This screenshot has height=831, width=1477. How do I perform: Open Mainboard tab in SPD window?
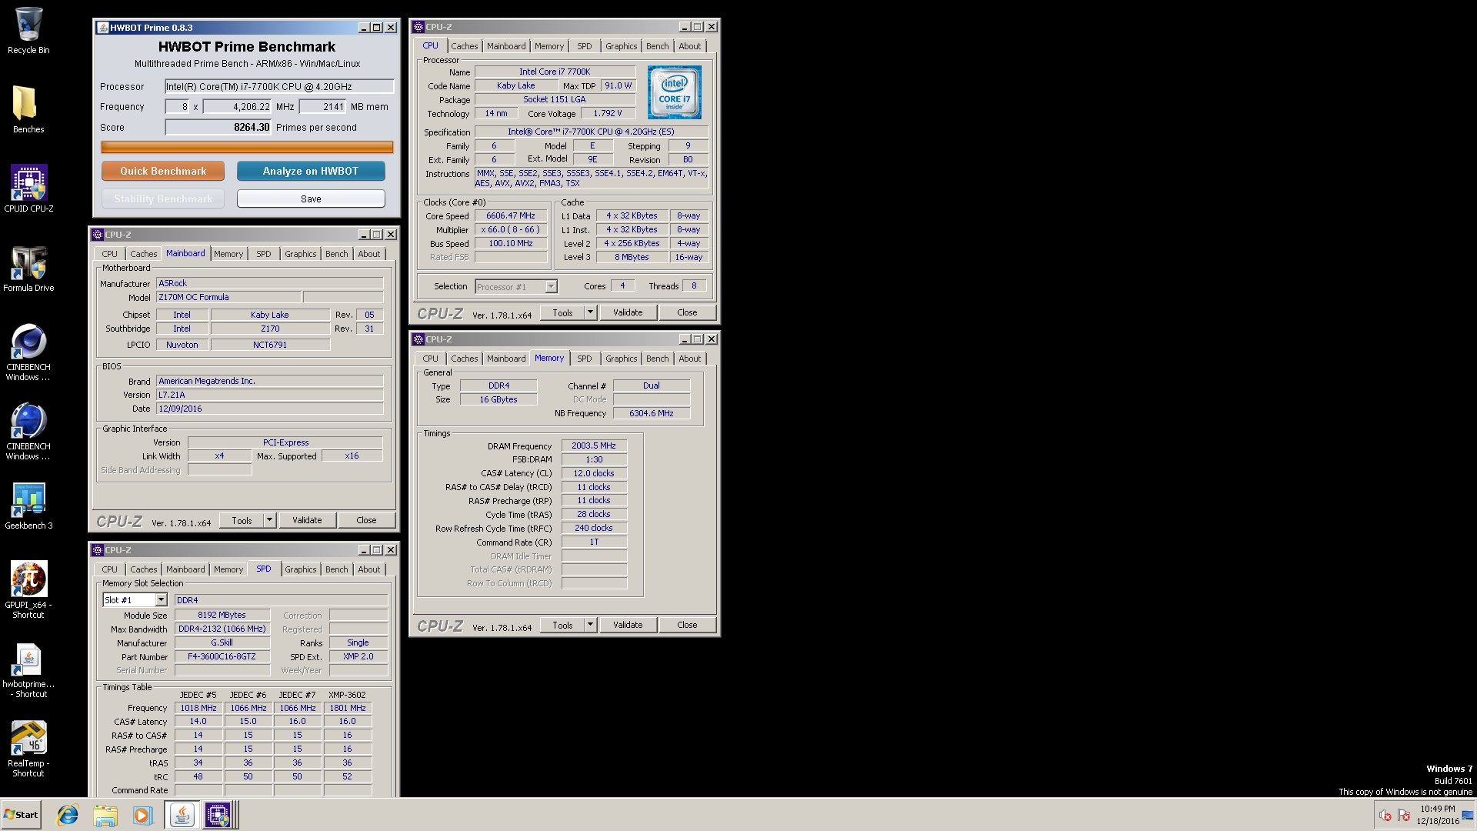(x=185, y=569)
